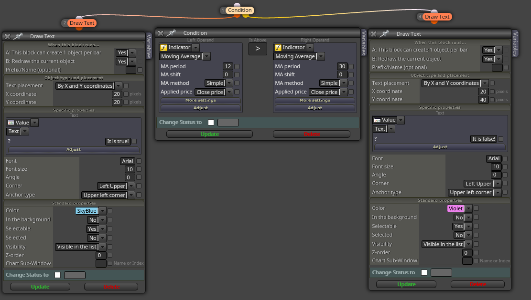The image size is (531, 300).
Task: Close the Condition panel
Action: (161, 33)
